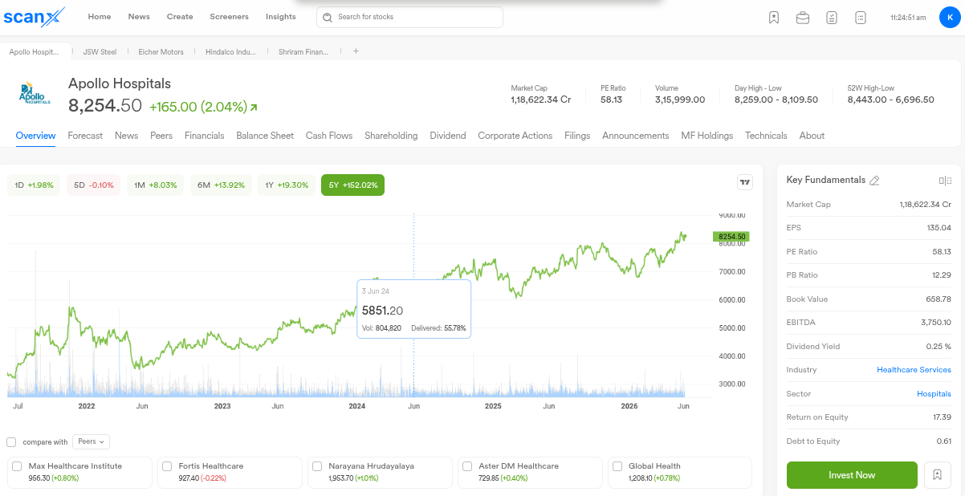Open the MF Holdings tab
The height and width of the screenshot is (496, 965).
[707, 136]
